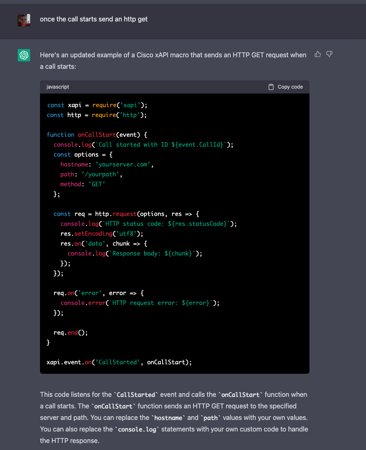Click the user profile avatar
Viewport: 366px width, 450px height.
(24, 19)
